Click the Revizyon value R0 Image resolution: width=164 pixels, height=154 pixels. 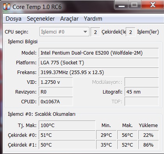pyautogui.click(x=56, y=92)
